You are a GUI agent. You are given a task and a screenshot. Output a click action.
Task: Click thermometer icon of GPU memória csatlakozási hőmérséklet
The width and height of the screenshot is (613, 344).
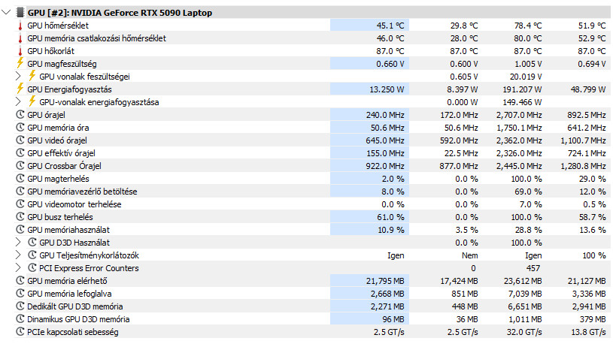pos(20,38)
